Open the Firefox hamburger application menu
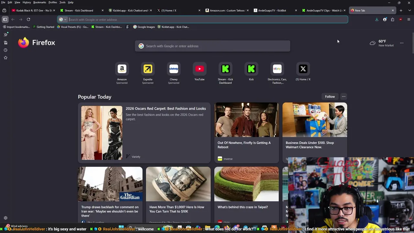This screenshot has height=233, width=414. point(409,19)
